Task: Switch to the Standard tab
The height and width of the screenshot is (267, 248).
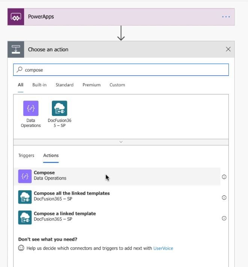Action: point(65,85)
